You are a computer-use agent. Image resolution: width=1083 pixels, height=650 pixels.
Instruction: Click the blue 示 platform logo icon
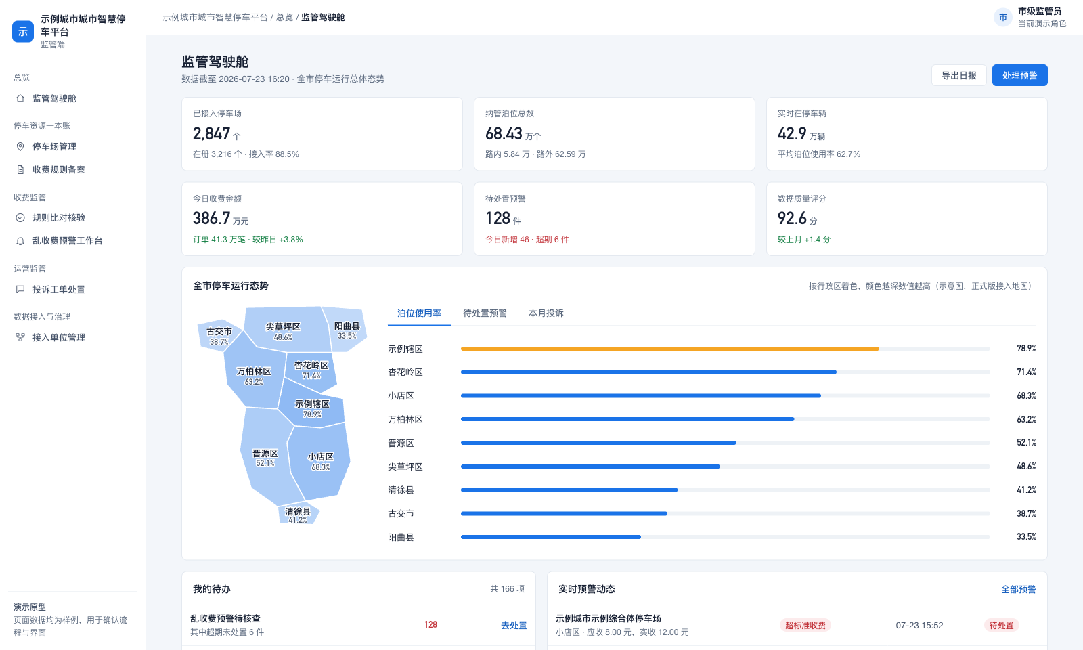tap(23, 31)
